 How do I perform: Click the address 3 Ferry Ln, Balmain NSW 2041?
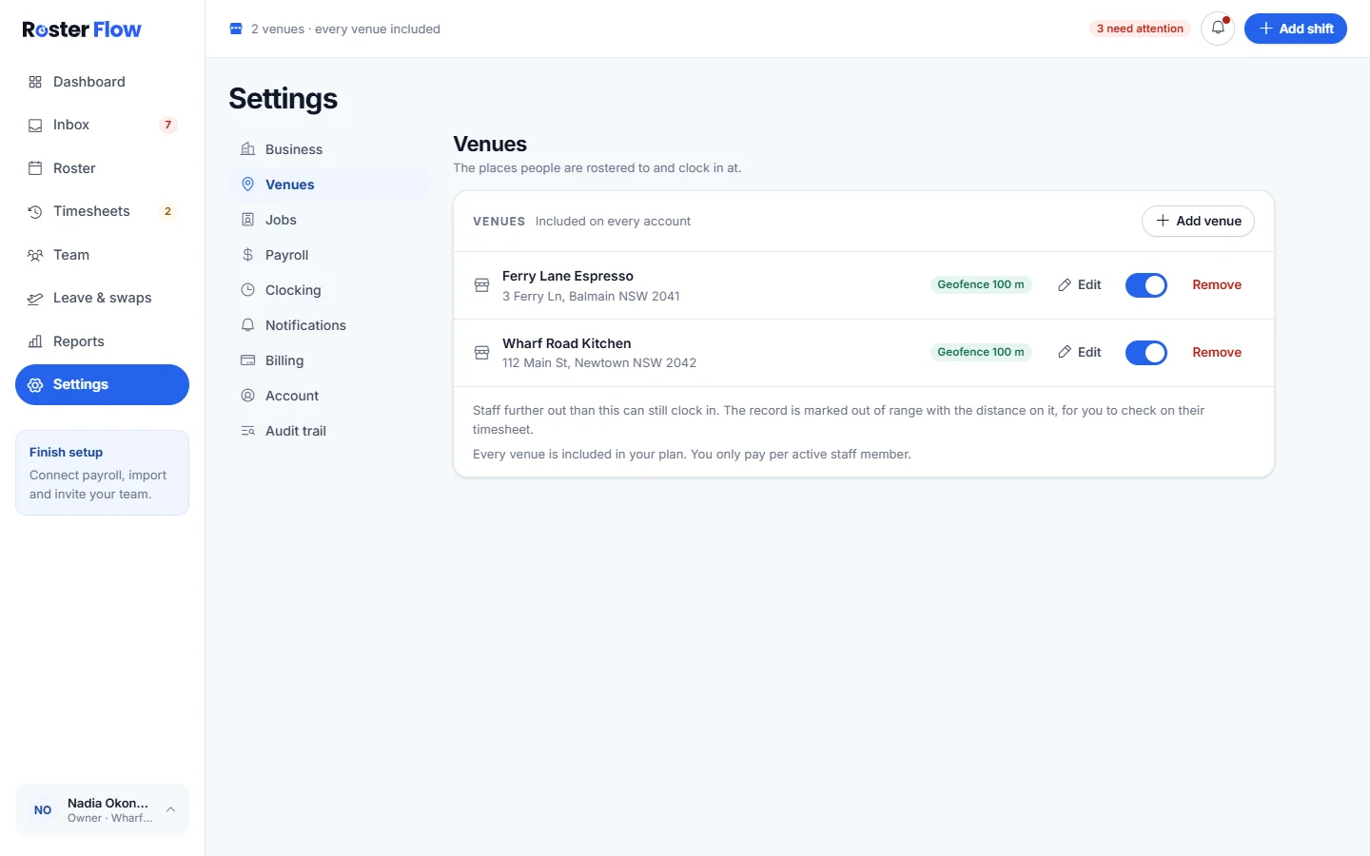[x=591, y=296]
